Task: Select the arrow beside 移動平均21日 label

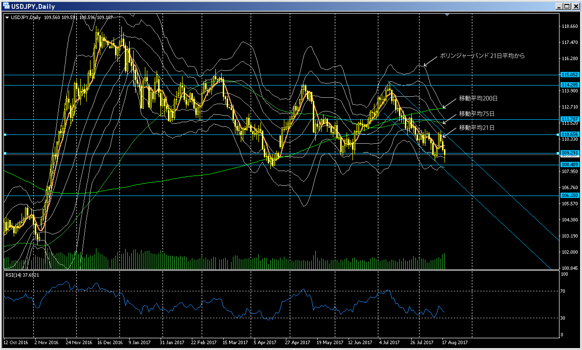Action: (447, 132)
